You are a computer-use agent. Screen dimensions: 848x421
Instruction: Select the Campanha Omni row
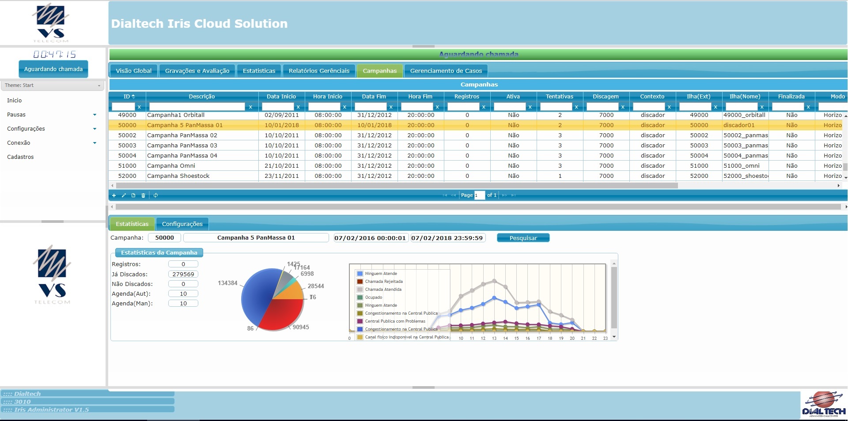click(476, 165)
